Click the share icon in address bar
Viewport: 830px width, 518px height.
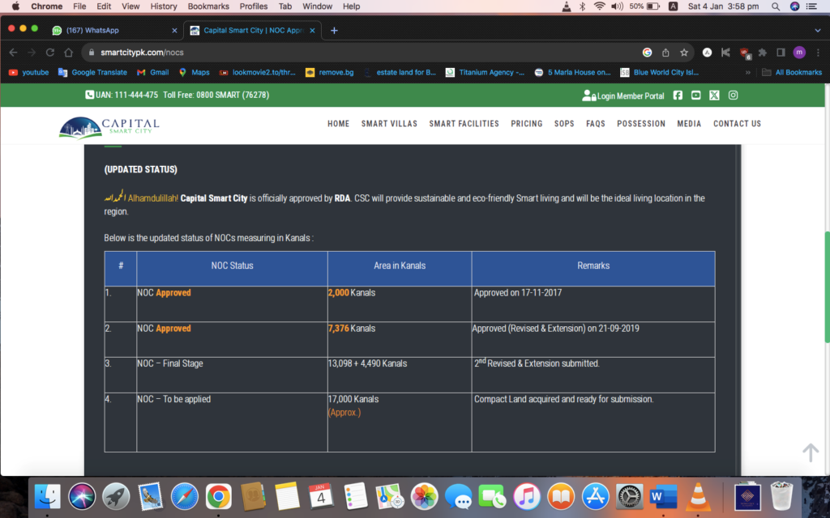point(665,53)
